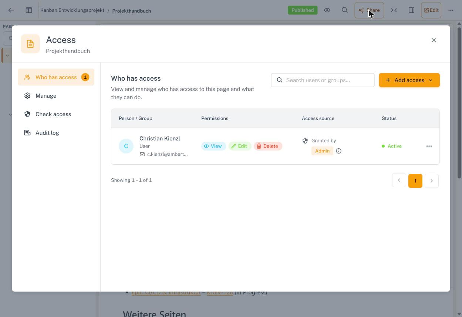The width and height of the screenshot is (462, 317).
Task: Open the Add access dropdown
Action: coord(409,80)
